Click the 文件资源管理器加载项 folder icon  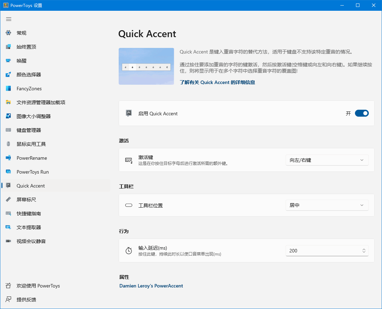(8, 102)
